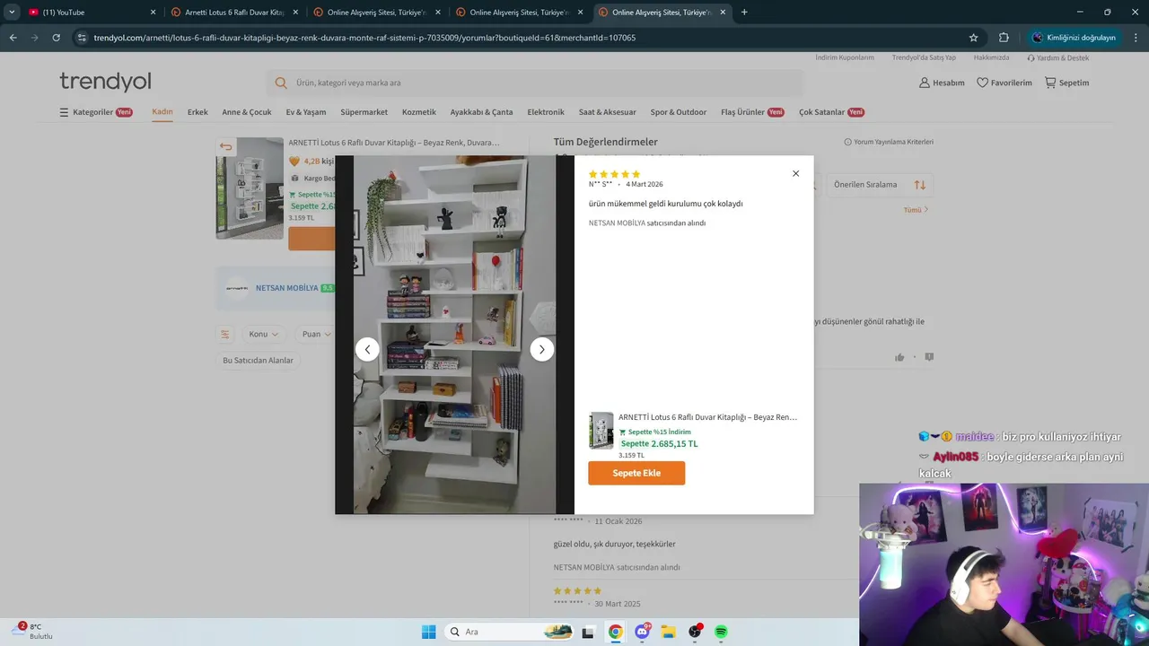Open Kategoriler hamburger menu
This screenshot has height=646, width=1149.
(96, 112)
